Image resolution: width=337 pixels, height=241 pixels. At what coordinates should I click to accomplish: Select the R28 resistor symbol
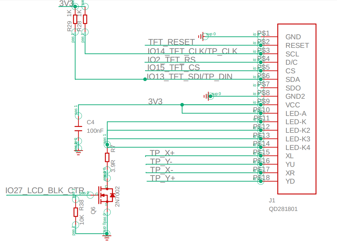point(85,19)
